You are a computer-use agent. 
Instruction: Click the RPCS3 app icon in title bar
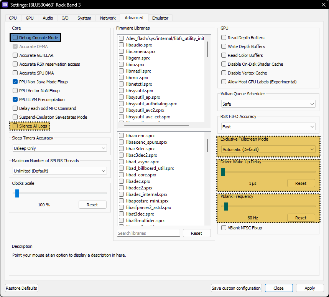(5, 5)
